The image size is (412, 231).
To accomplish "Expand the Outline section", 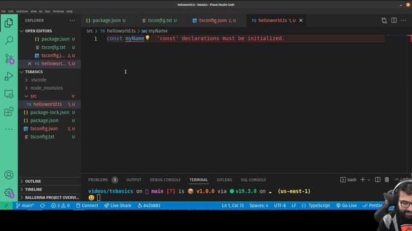I will click(50, 181).
